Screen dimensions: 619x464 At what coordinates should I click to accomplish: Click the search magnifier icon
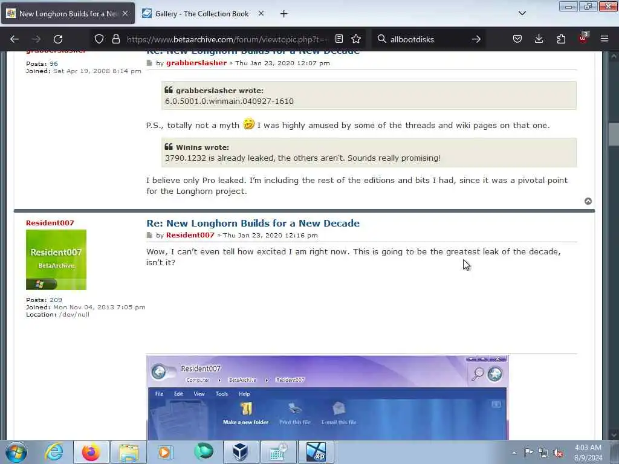click(381, 39)
